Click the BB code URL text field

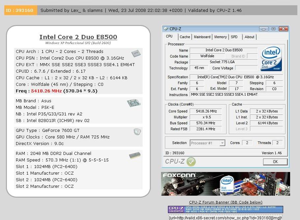coord(226,218)
